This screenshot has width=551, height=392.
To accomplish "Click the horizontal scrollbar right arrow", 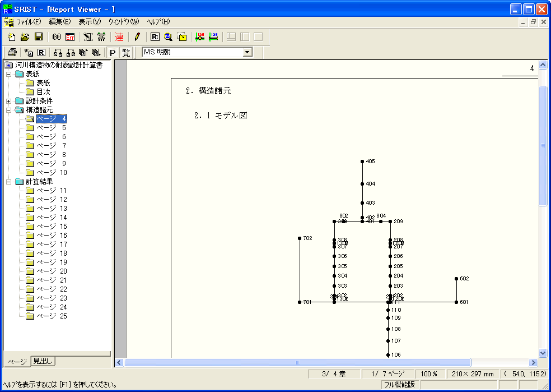I will (534, 362).
